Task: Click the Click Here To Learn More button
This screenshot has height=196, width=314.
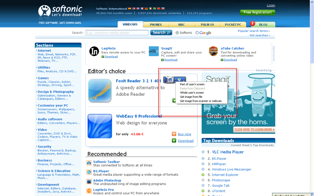Action: click(x=254, y=130)
